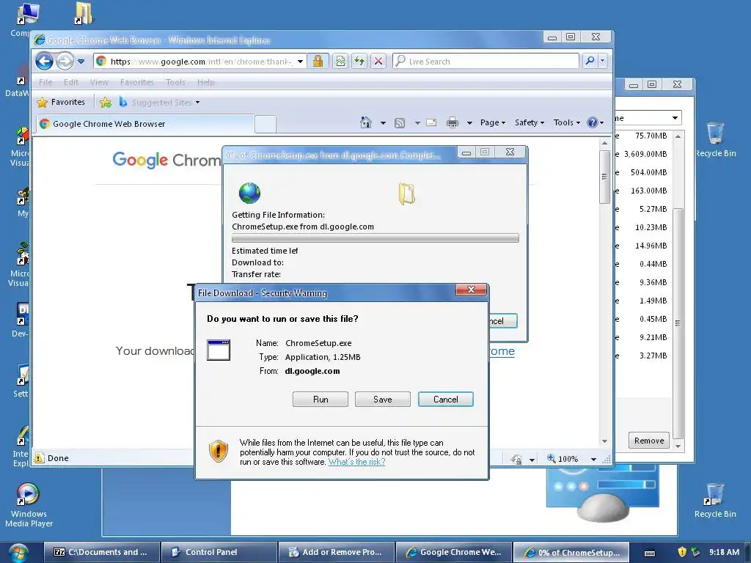Open Suggested Sites dropdown

(159, 103)
